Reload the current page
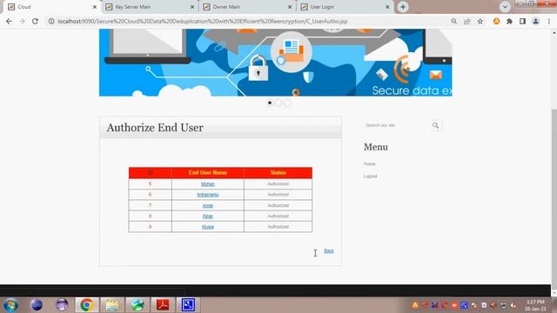This screenshot has width=557, height=313. 35,21
